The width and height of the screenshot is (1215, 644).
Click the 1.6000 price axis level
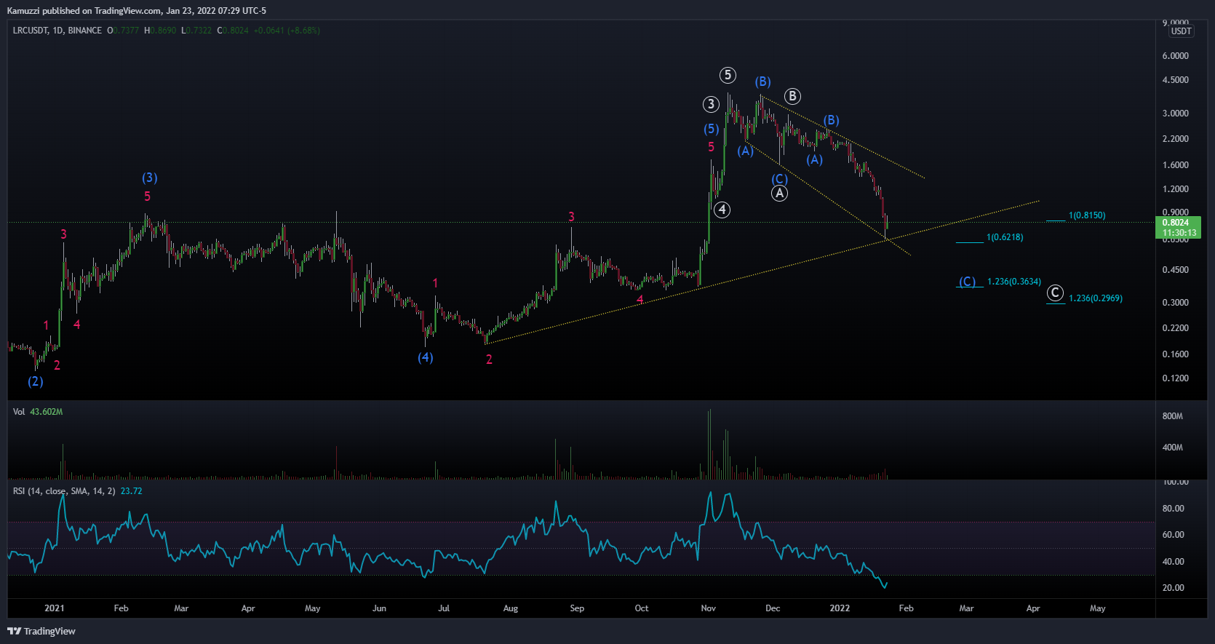[1176, 165]
